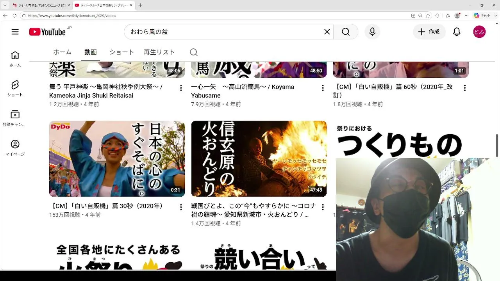Go to the YouTube home logo
500x281 pixels.
(x=48, y=32)
